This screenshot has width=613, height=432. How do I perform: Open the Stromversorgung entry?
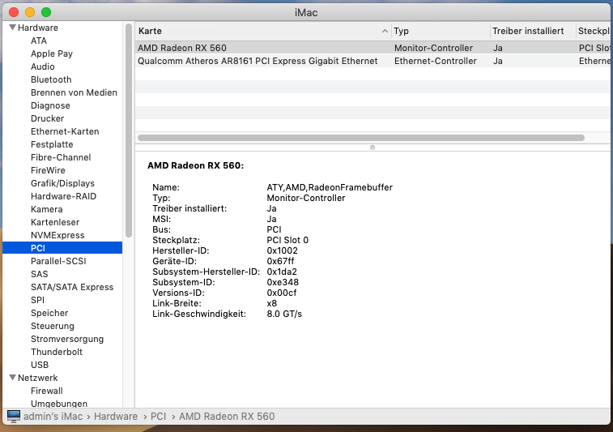(x=67, y=339)
